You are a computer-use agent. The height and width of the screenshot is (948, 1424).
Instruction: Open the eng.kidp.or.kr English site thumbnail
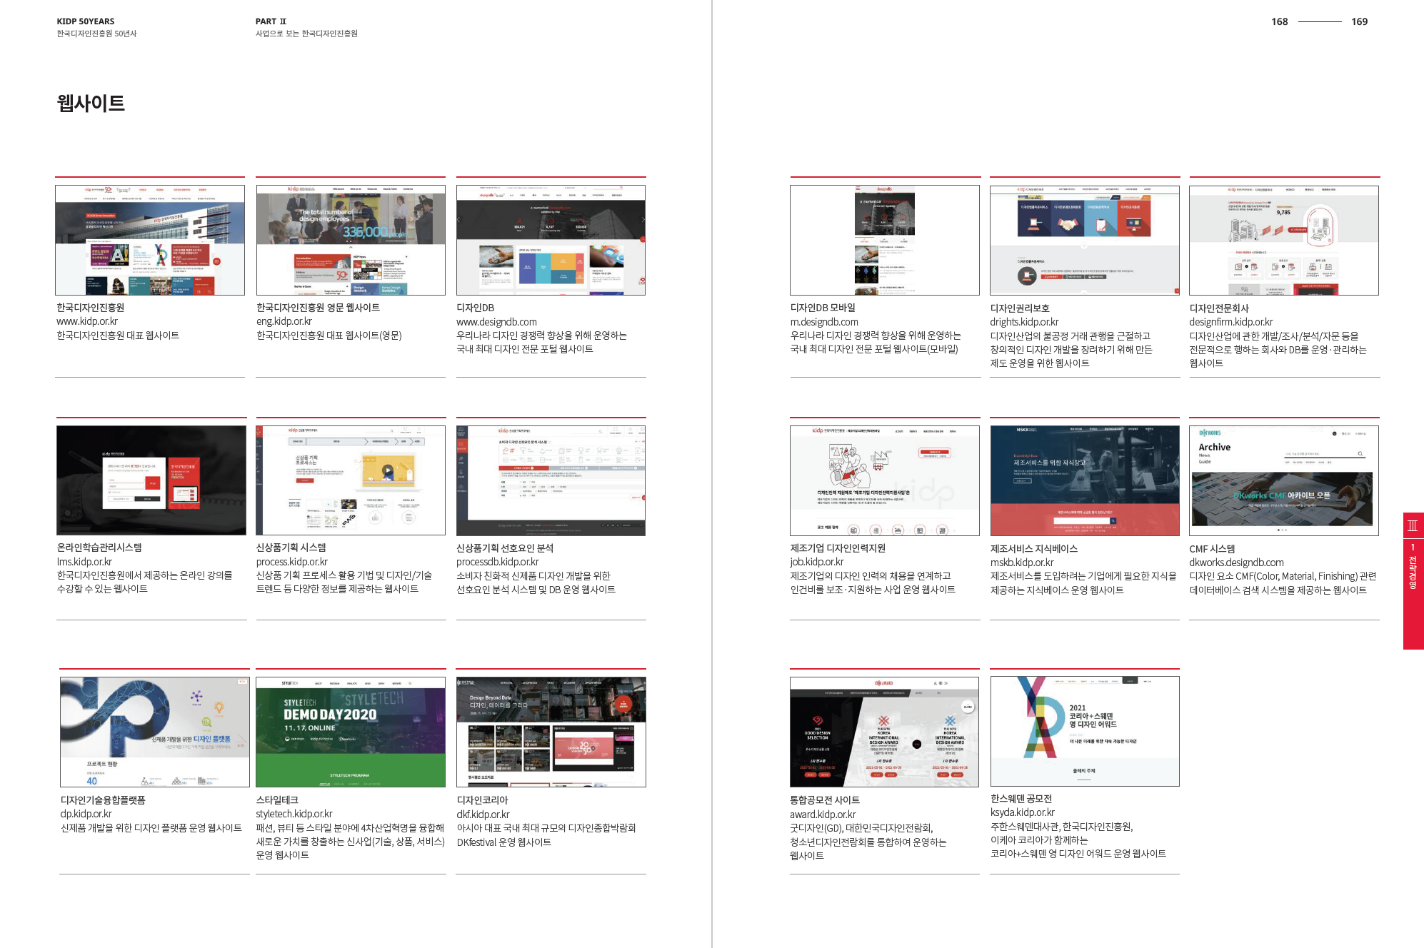tap(351, 240)
